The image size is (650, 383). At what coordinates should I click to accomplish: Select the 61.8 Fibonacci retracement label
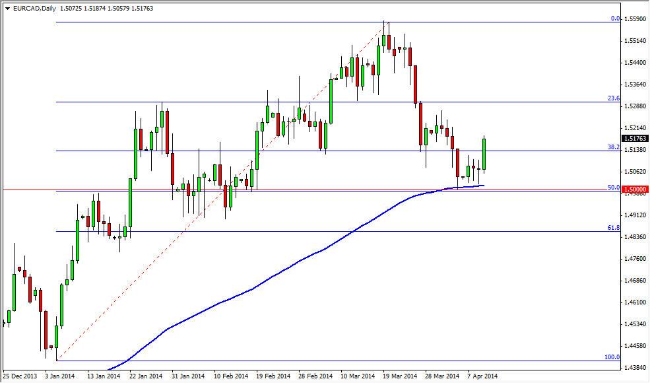tap(614, 227)
